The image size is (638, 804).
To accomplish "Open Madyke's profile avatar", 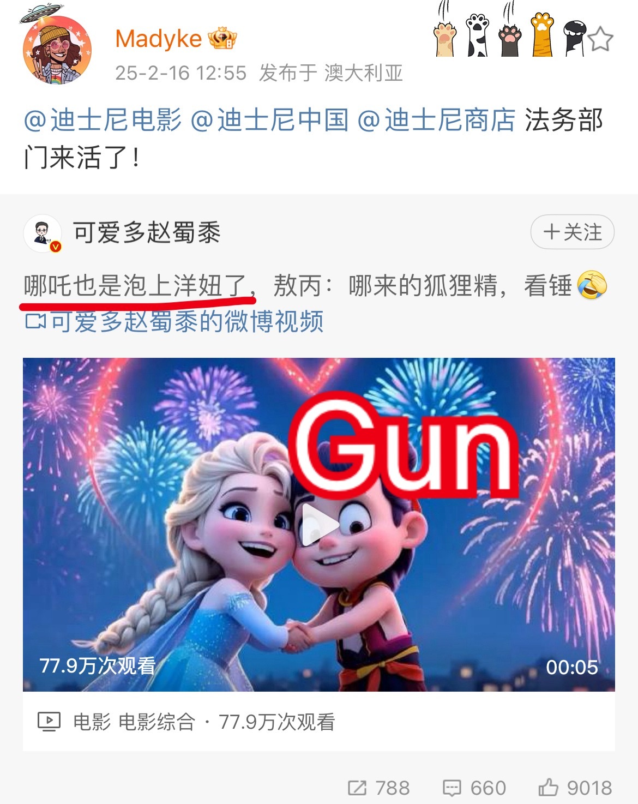I will pos(57,50).
